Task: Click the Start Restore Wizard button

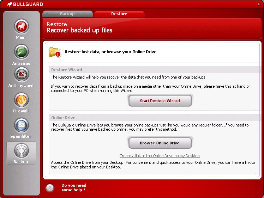Action: 160,101
